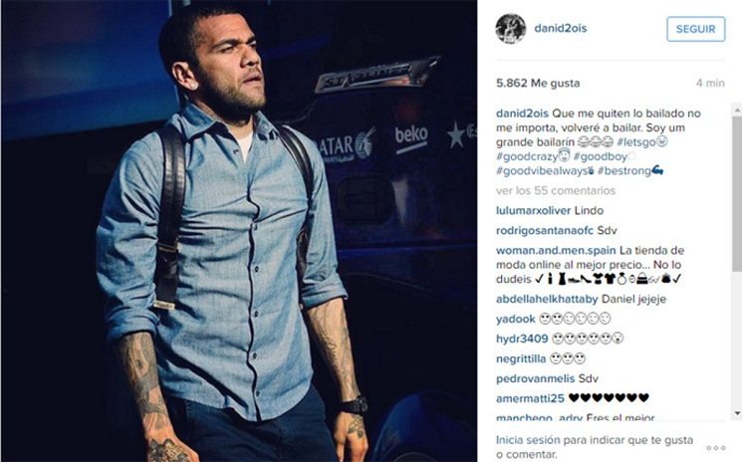Expand 'ver los 55 comentarios'

[x=556, y=190]
